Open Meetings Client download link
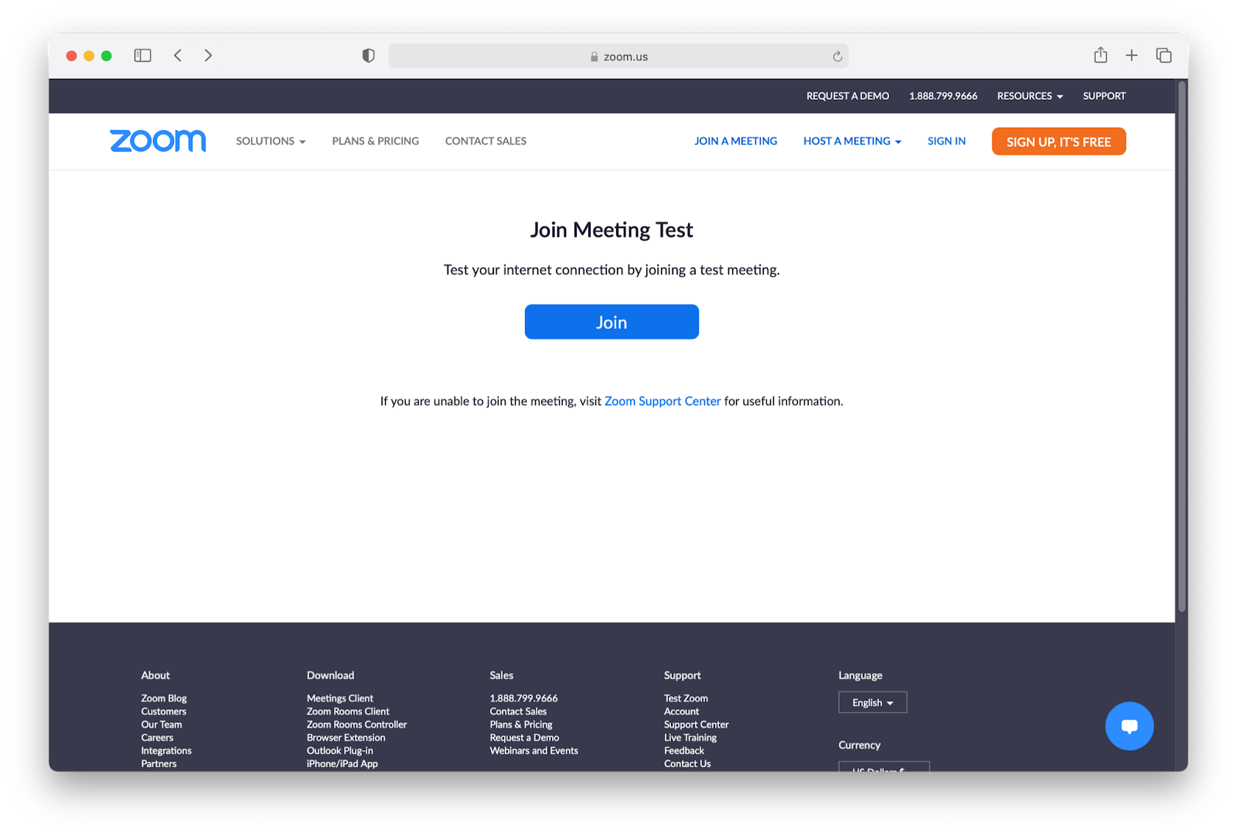The height and width of the screenshot is (836, 1237). pyautogui.click(x=339, y=698)
